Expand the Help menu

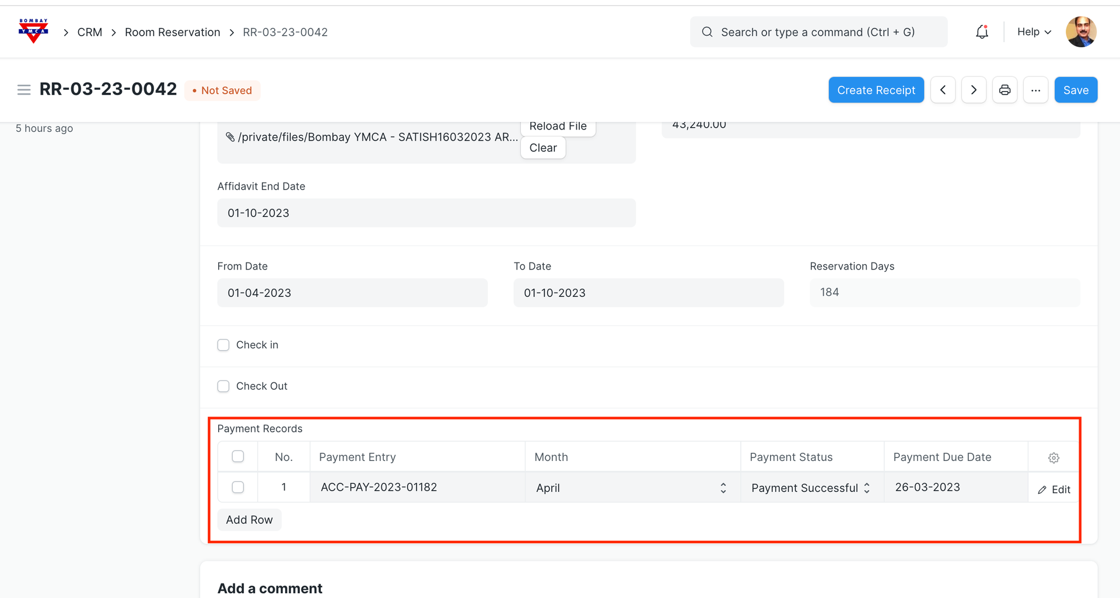point(1034,32)
